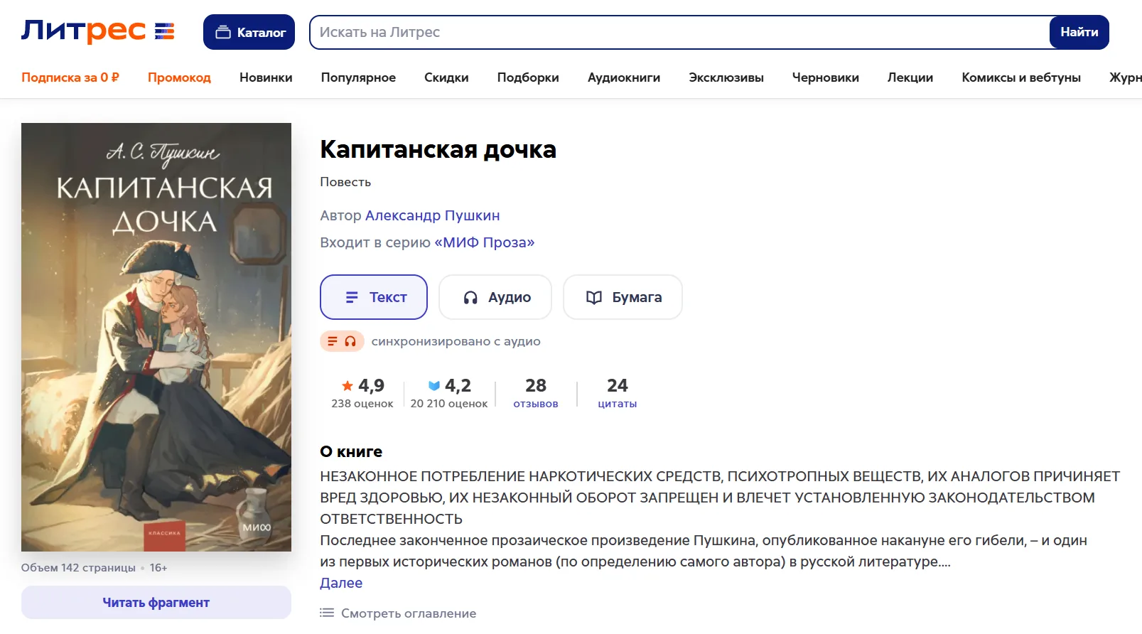Click the Капитанская дочка book cover

156,337
